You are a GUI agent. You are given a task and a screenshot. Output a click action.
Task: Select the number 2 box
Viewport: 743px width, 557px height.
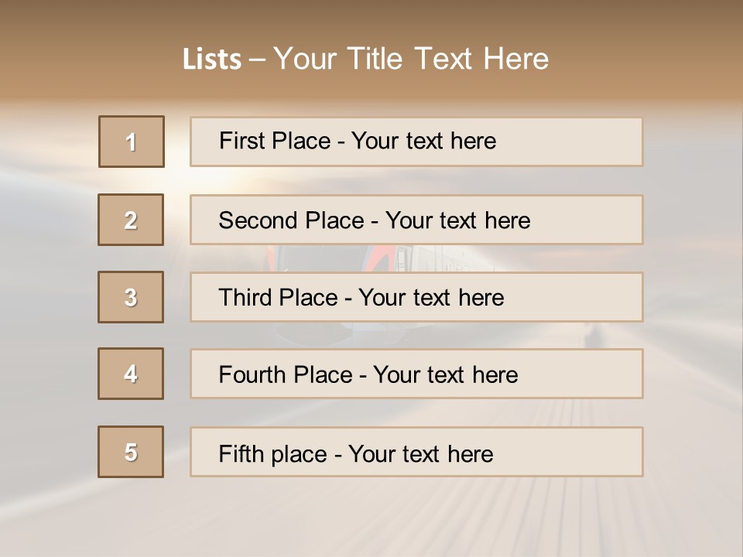[x=131, y=220]
